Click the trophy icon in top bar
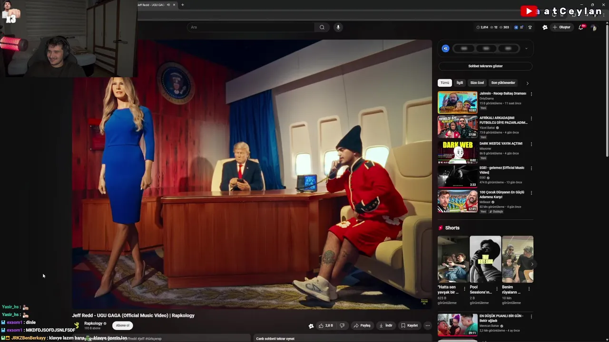Viewport: 609px width, 342px height. point(530,27)
